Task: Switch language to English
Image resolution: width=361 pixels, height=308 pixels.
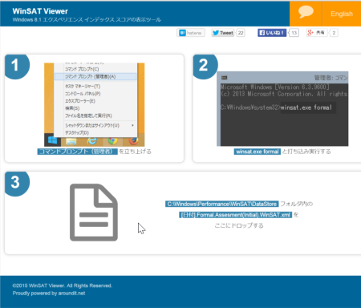Action: [342, 14]
